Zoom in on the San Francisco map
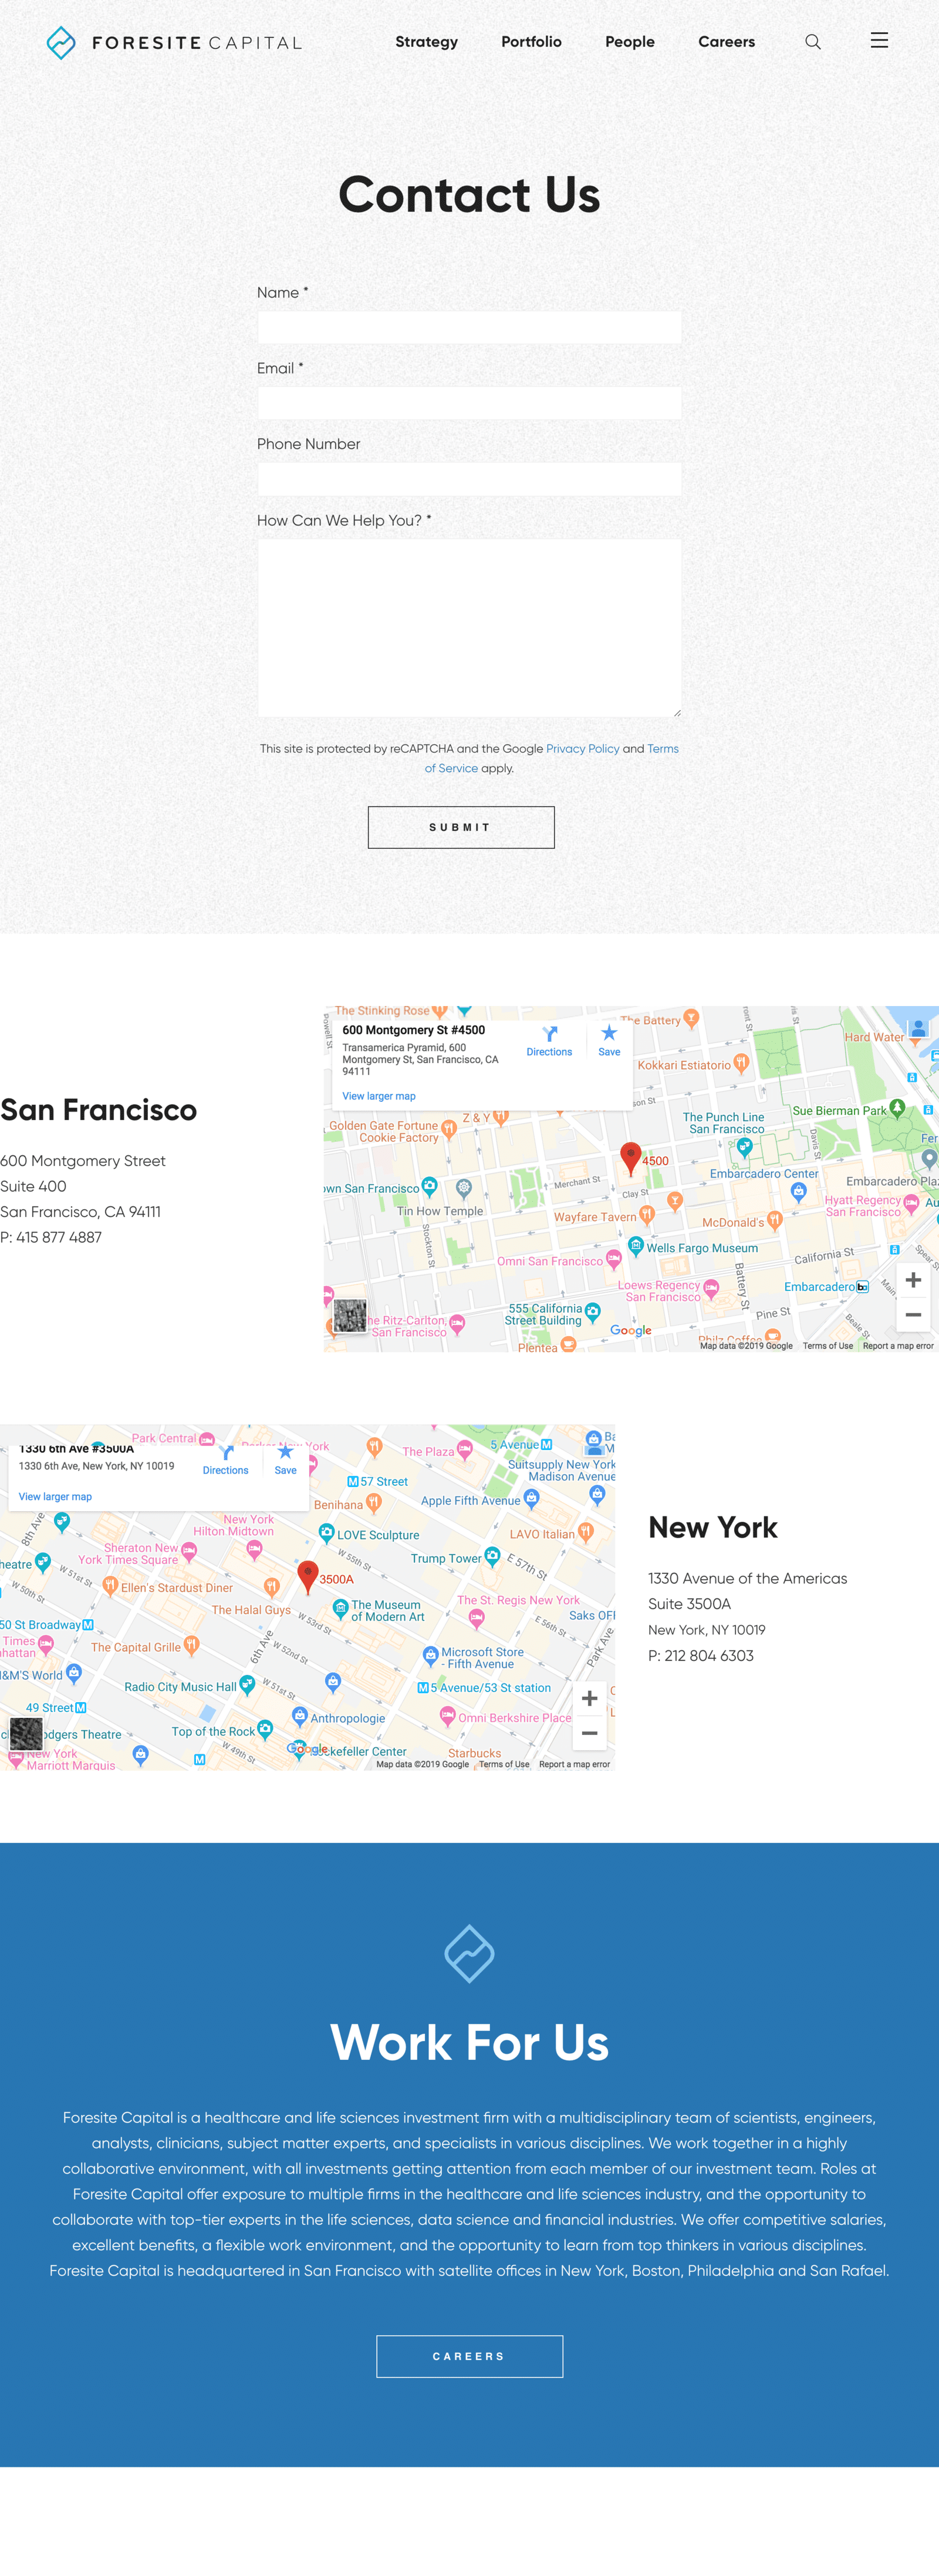Screen dimensions: 939x2576 point(912,1280)
